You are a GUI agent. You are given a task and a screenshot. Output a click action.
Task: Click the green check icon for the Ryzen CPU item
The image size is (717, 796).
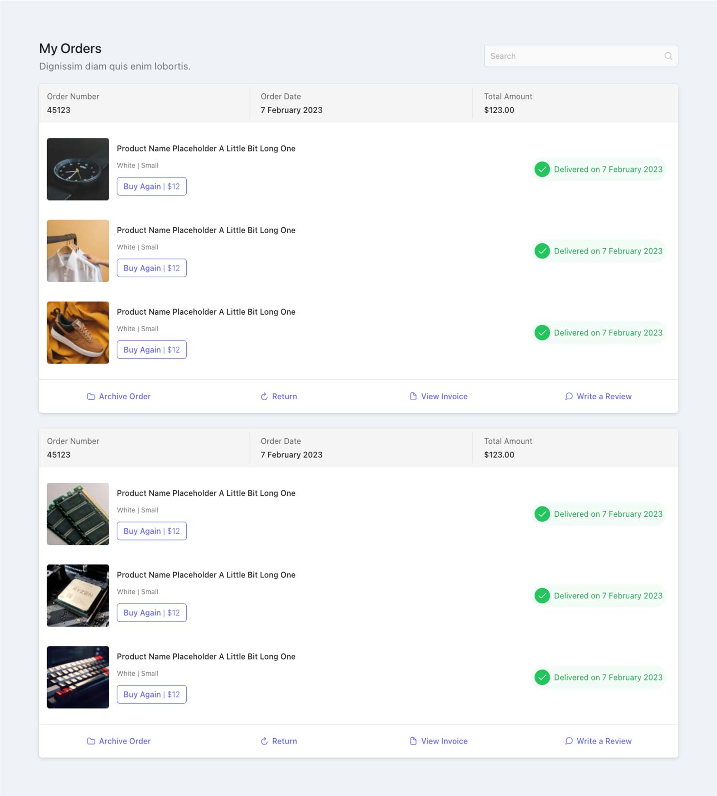[542, 595]
